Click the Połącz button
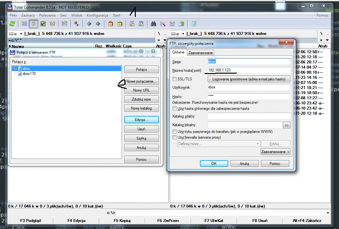Image resolution: width=339 pixels, height=229 pixels. [x=141, y=70]
